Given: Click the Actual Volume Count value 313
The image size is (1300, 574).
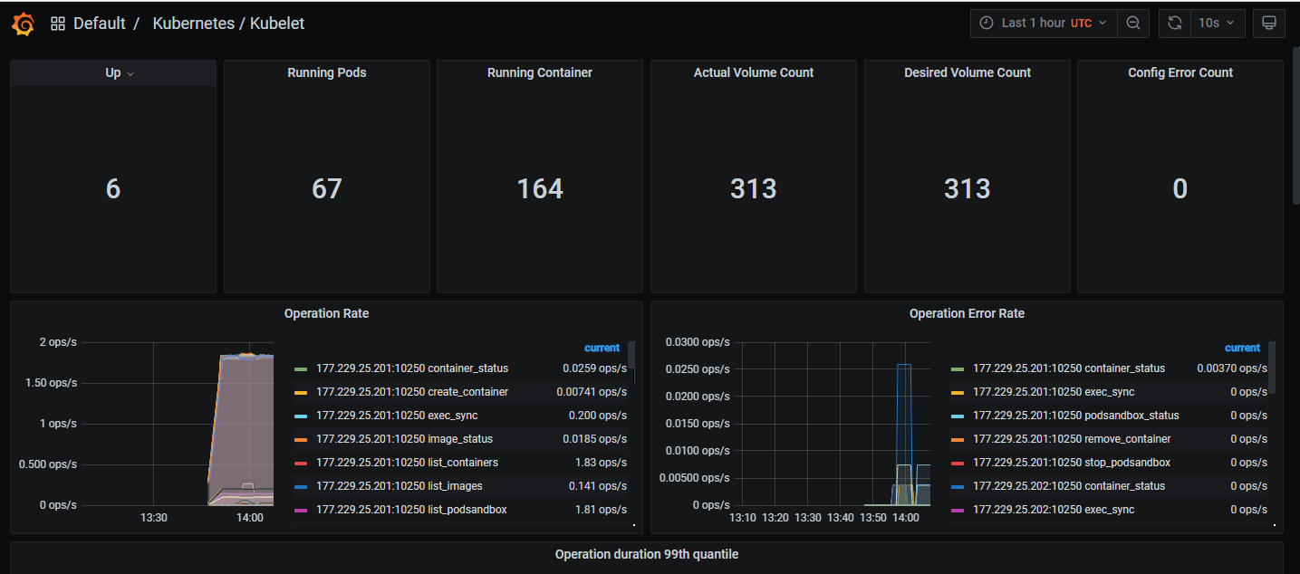Looking at the screenshot, I should (754, 188).
